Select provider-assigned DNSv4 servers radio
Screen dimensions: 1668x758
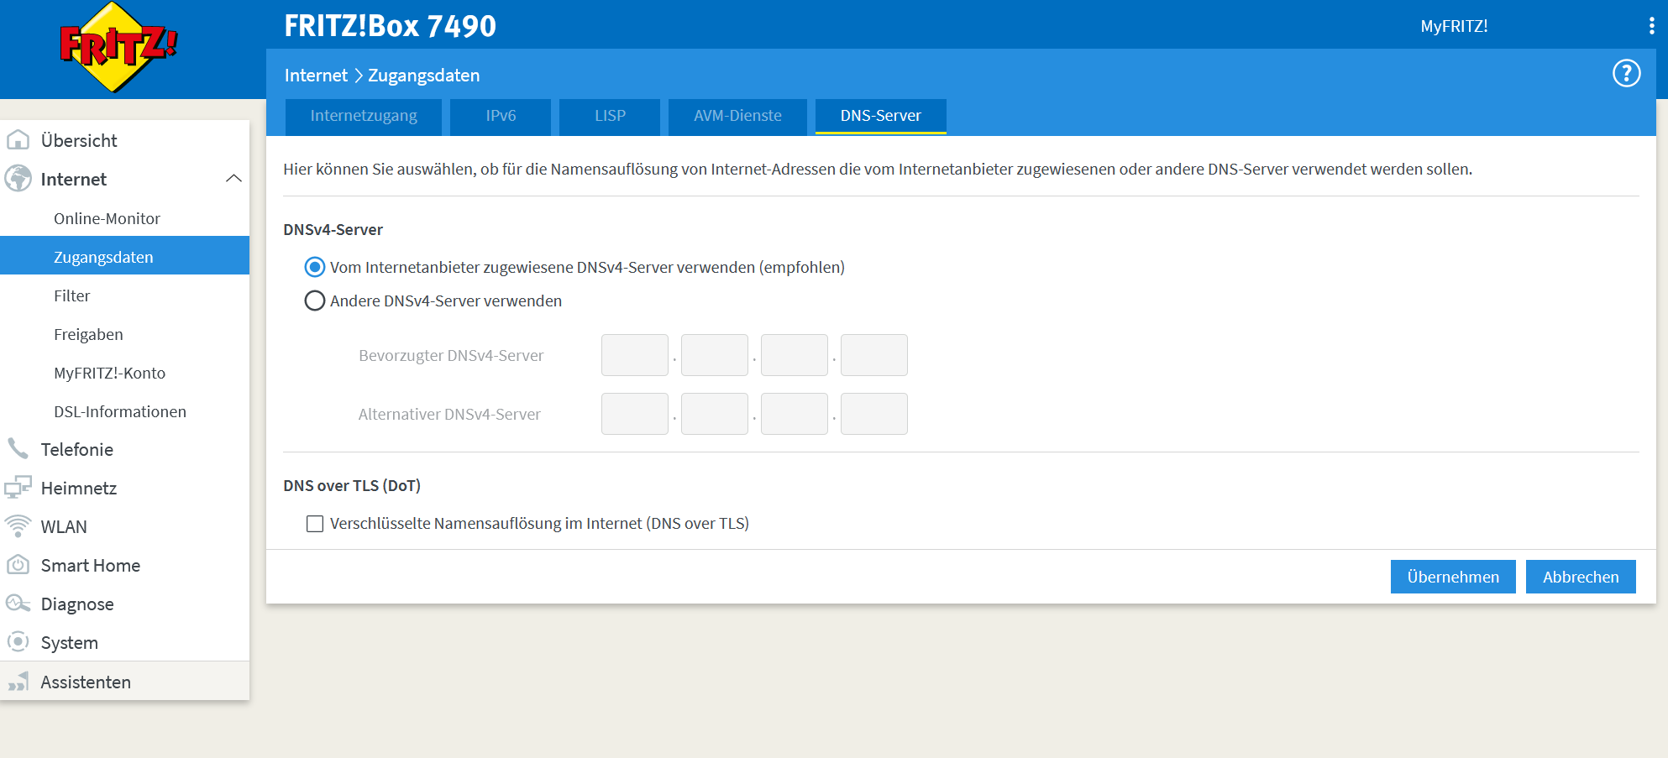click(x=315, y=267)
